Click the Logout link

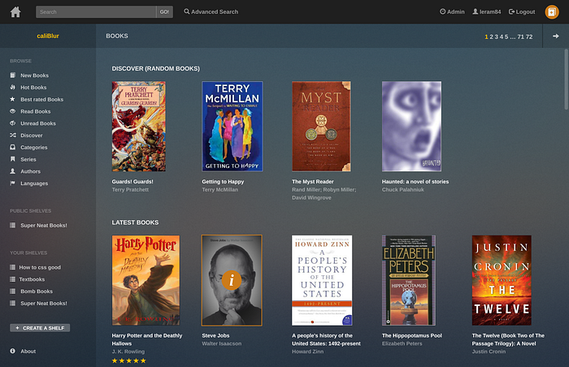(x=525, y=11)
